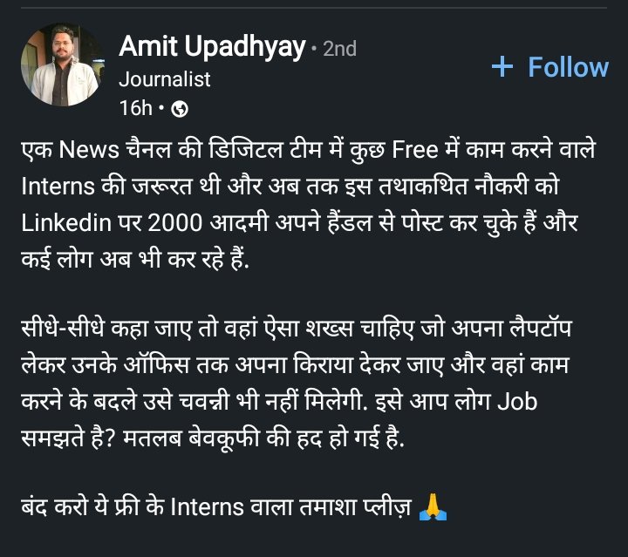Viewport: 628px width, 557px height.
Task: Click the phrase सीधे-सीधे starting second paragraph
Action: (x=63, y=328)
